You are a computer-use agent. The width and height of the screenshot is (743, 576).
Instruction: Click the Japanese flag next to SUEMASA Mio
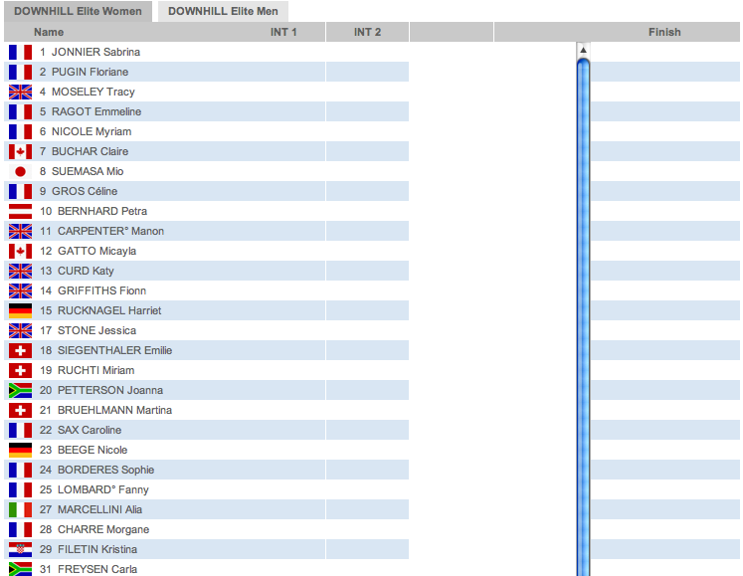[x=20, y=171]
